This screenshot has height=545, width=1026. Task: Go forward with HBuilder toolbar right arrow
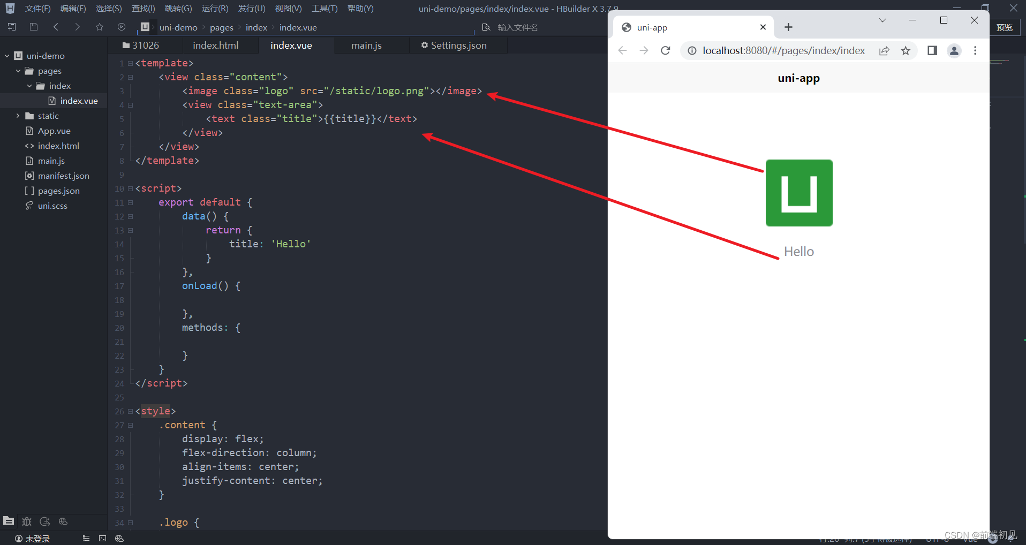tap(78, 27)
